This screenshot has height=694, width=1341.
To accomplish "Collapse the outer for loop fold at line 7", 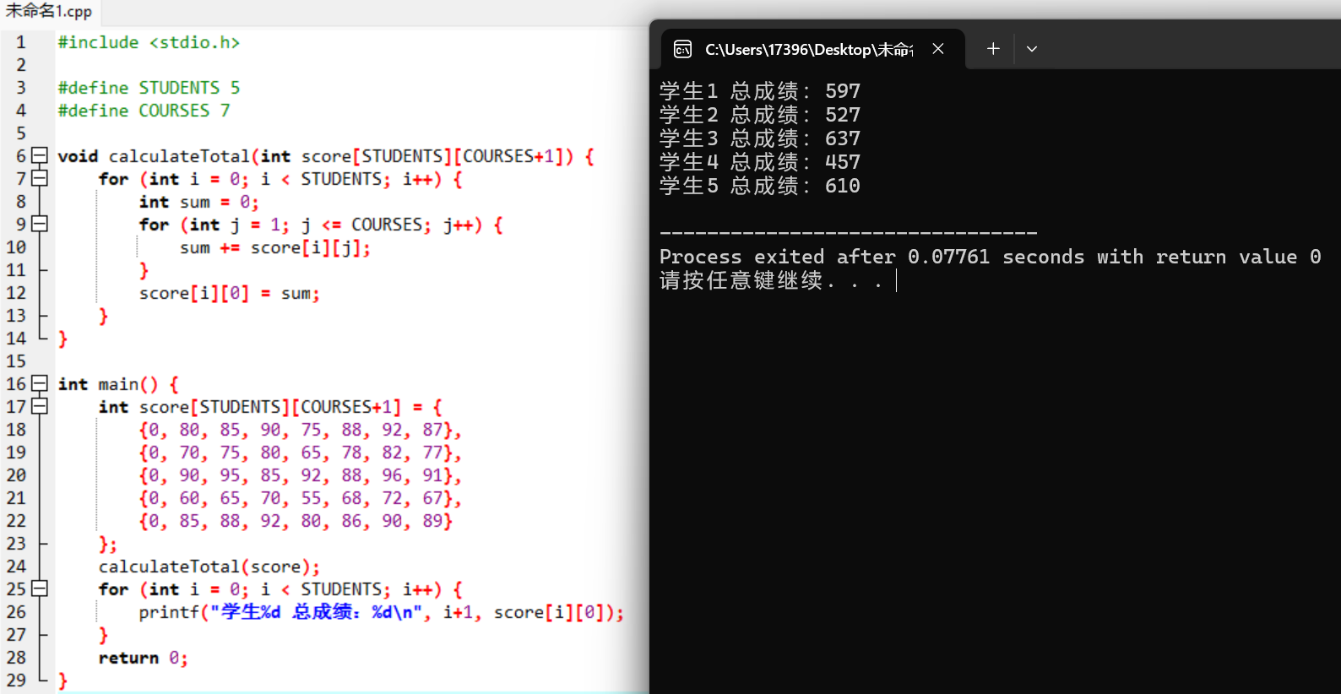I will pos(40,178).
